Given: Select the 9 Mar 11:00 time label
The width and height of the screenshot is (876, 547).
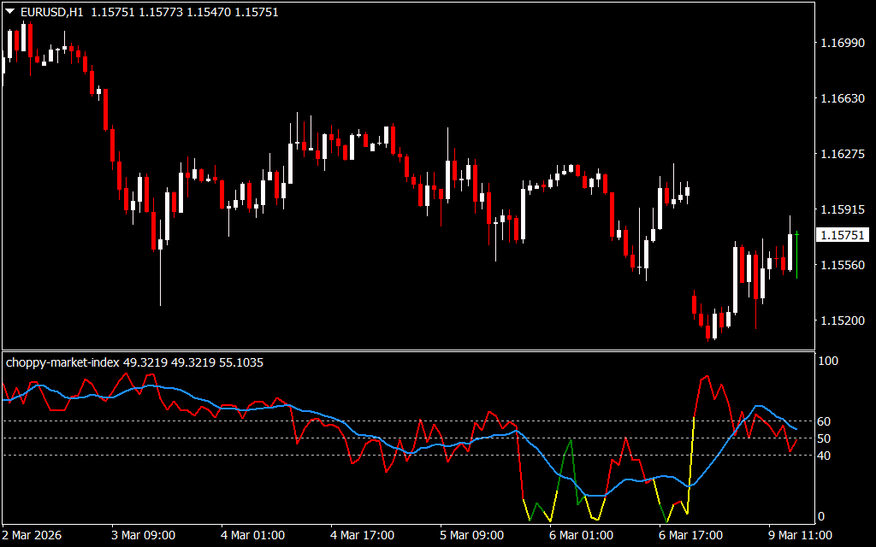Looking at the screenshot, I should click(801, 535).
